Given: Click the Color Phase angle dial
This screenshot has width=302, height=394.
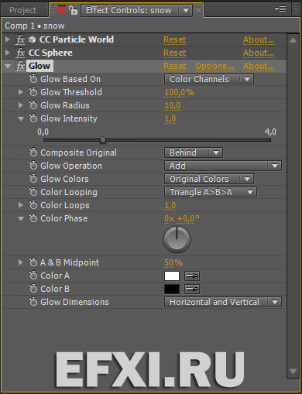Looking at the screenshot, I should (x=177, y=240).
